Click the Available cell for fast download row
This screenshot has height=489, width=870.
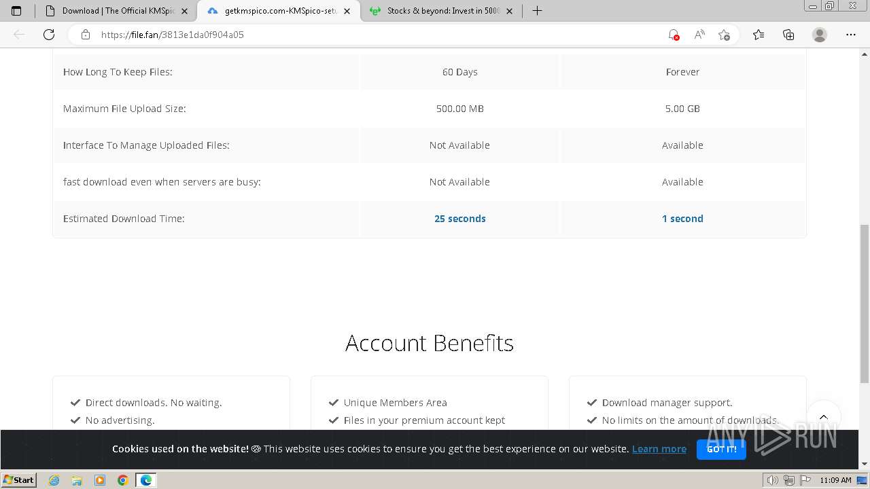pyautogui.click(x=682, y=182)
